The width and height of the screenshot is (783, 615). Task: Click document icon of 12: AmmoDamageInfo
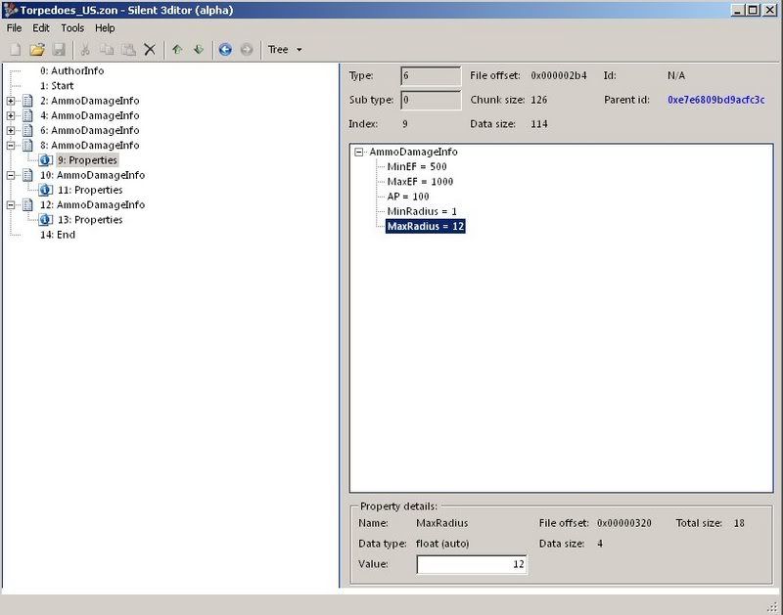tap(28, 205)
